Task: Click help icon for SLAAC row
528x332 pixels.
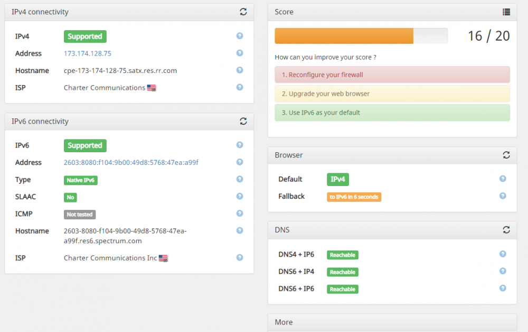Action: point(240,196)
